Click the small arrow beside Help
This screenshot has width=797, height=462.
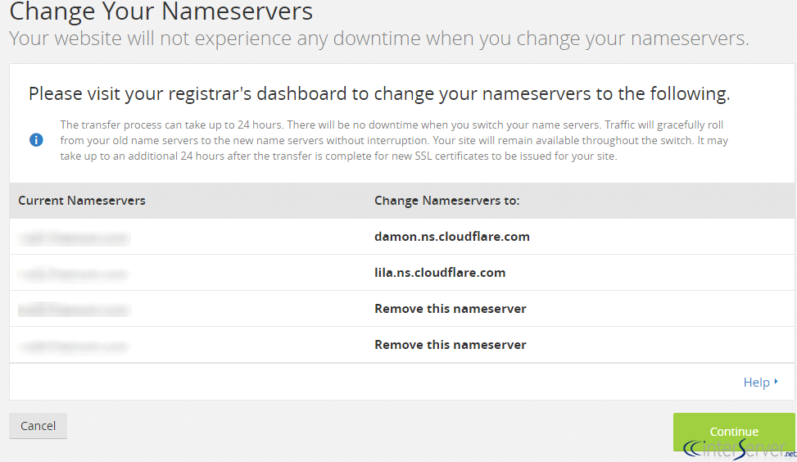click(777, 381)
